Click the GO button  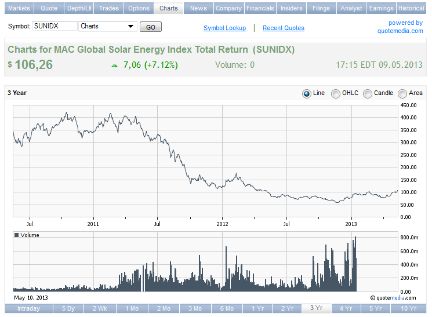[150, 27]
